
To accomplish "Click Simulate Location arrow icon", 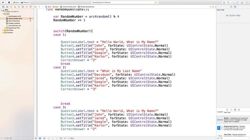I will pos(65,138).
